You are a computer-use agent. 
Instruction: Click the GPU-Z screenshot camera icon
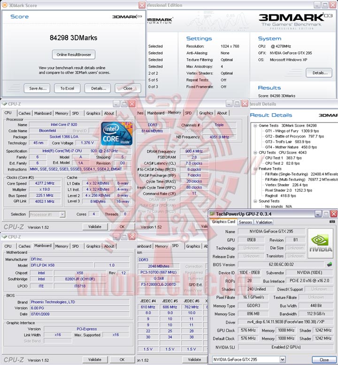tap(332, 222)
